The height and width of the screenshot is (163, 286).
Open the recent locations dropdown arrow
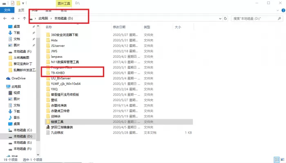[x=19, y=18]
